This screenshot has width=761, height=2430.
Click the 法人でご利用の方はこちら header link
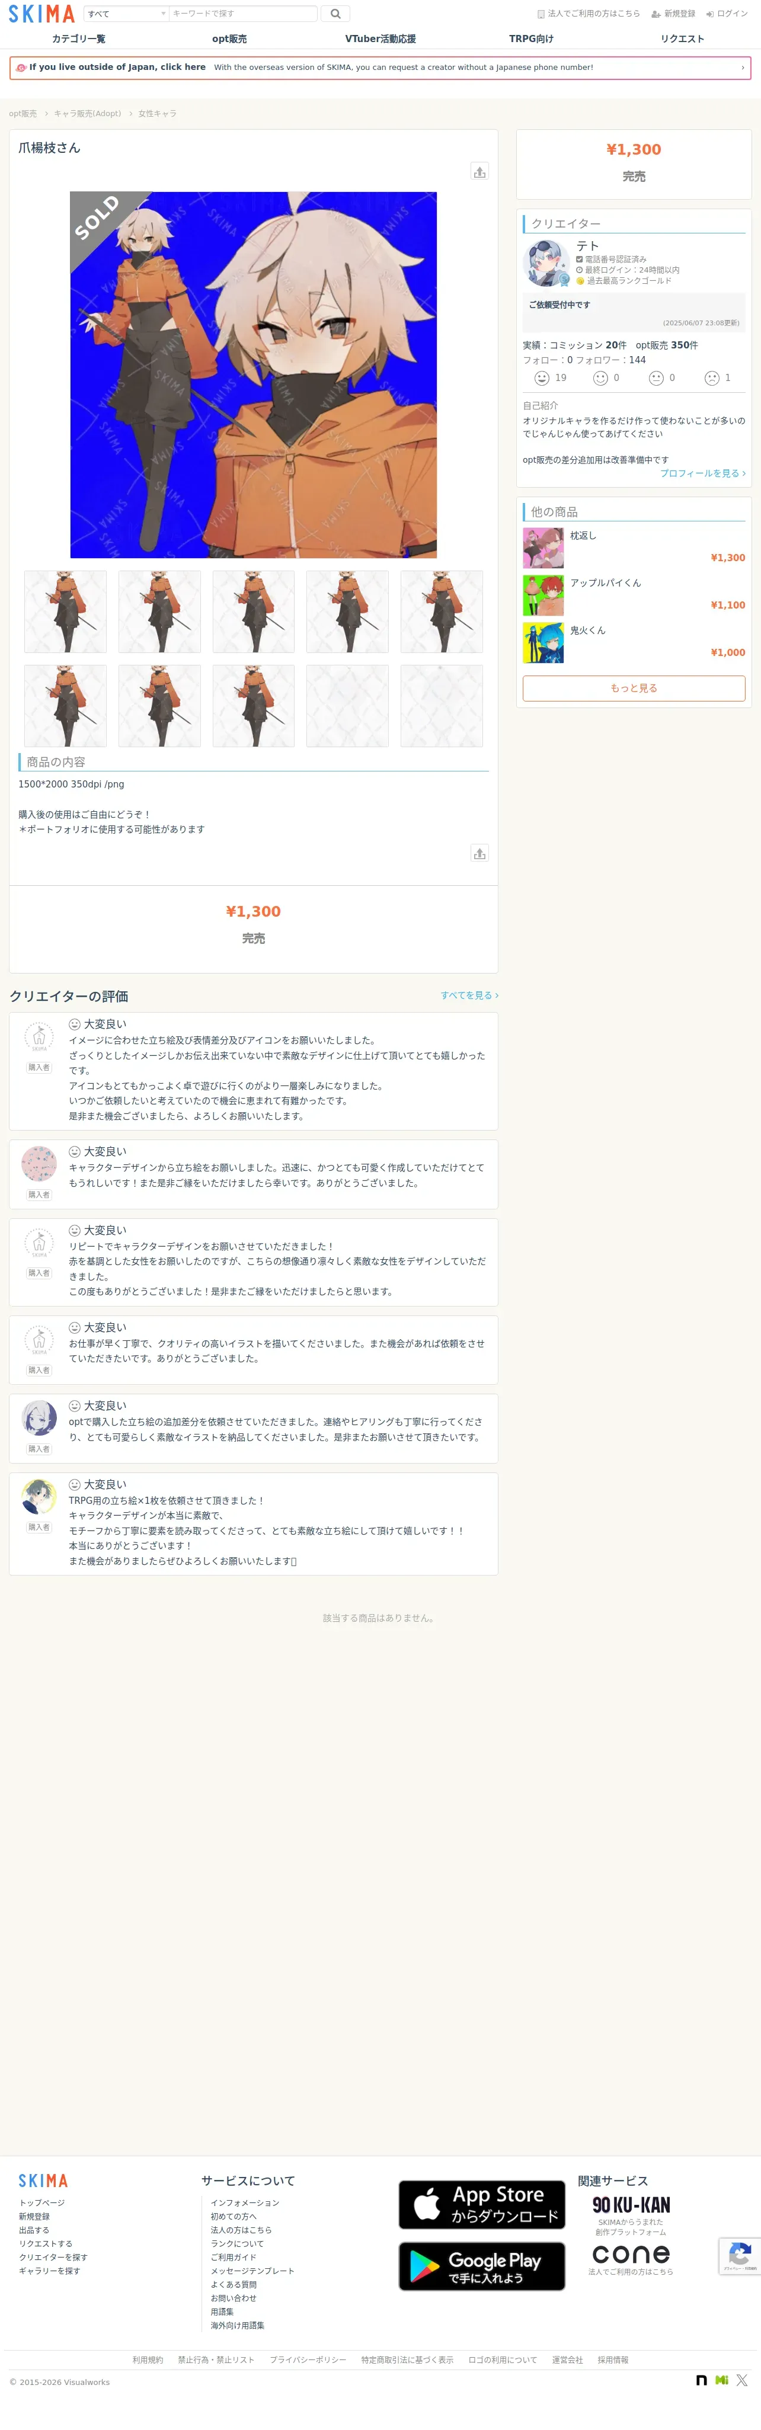[589, 14]
